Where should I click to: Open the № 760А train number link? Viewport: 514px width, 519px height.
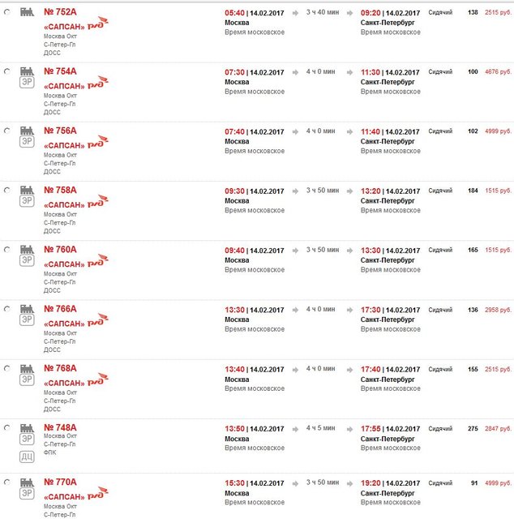(x=60, y=250)
